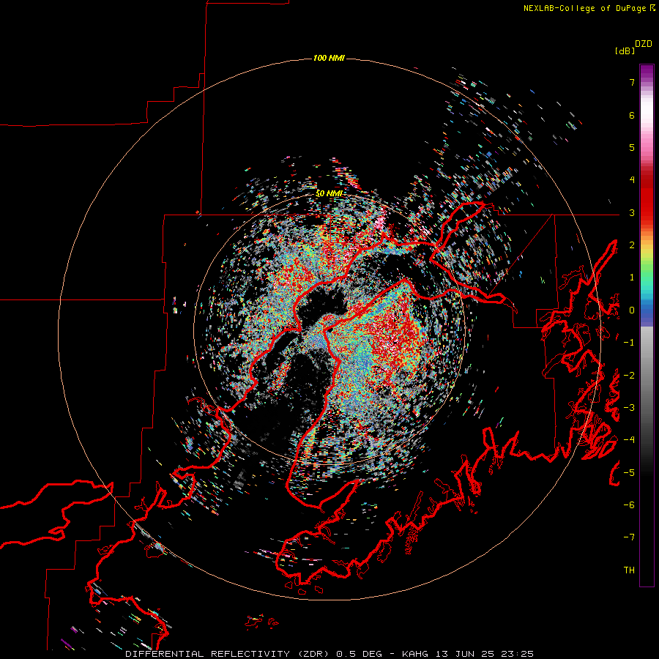This screenshot has height=659, width=659.
Task: Click the [dB] units label
Action: point(625,51)
